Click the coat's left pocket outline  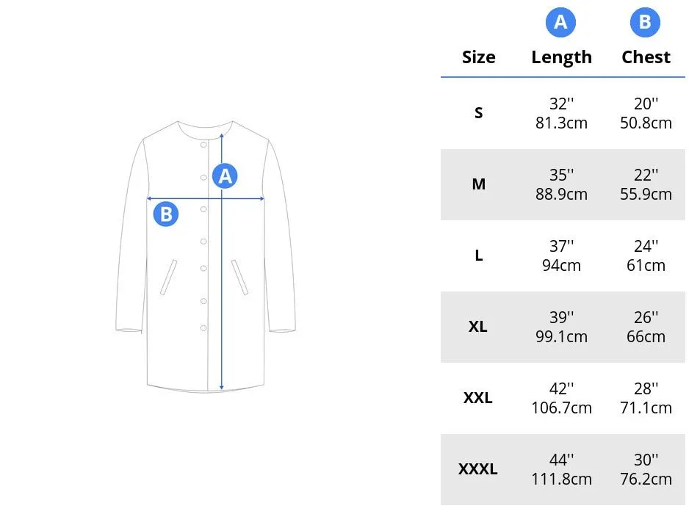(x=168, y=277)
